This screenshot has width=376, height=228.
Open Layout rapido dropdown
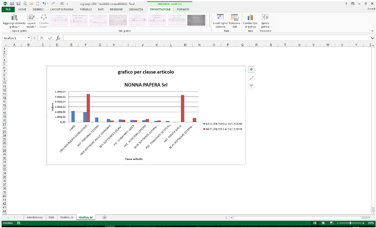tap(31, 21)
